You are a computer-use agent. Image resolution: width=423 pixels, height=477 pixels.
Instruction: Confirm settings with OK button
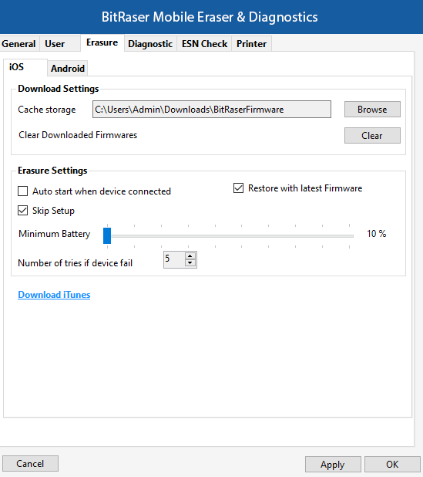[392, 465]
